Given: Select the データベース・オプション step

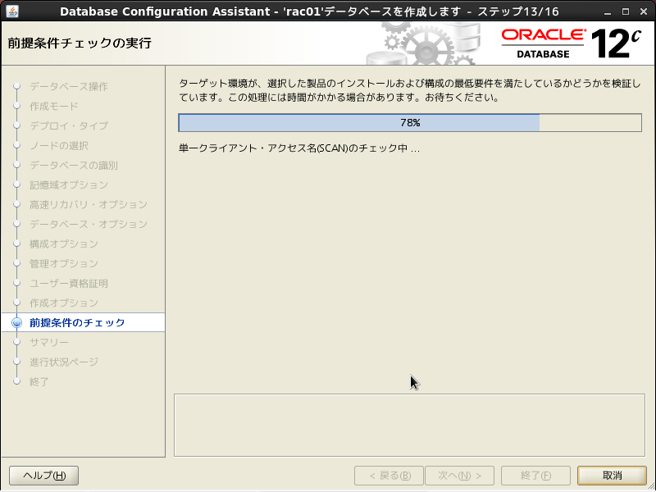Looking at the screenshot, I should pos(89,224).
